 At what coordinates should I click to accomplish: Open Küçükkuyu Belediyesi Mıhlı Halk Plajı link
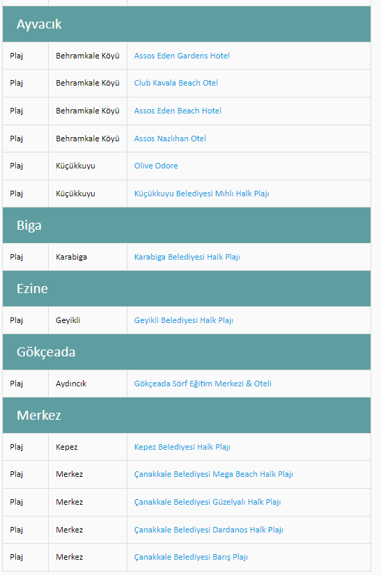201,194
